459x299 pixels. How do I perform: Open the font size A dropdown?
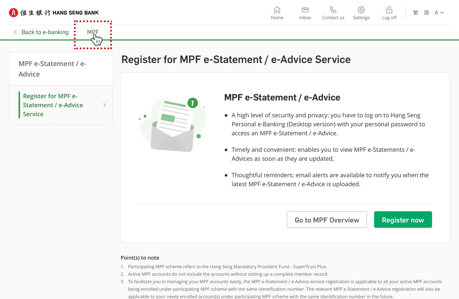click(x=439, y=13)
